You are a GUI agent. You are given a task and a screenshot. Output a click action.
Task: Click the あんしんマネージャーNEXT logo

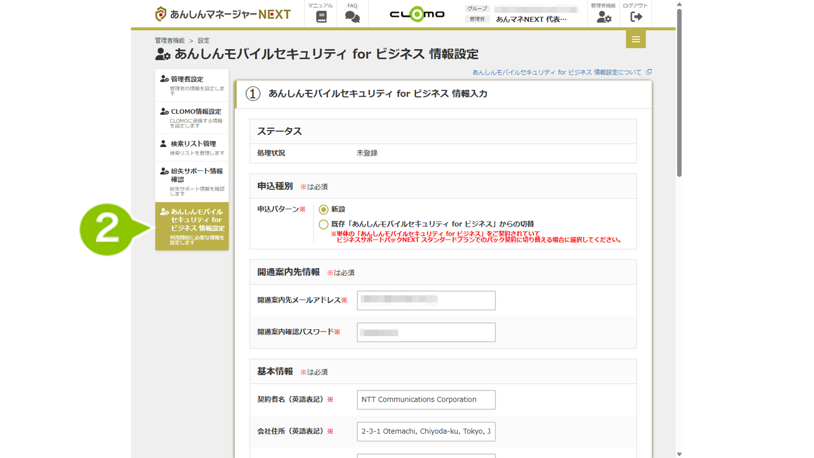pos(223,14)
